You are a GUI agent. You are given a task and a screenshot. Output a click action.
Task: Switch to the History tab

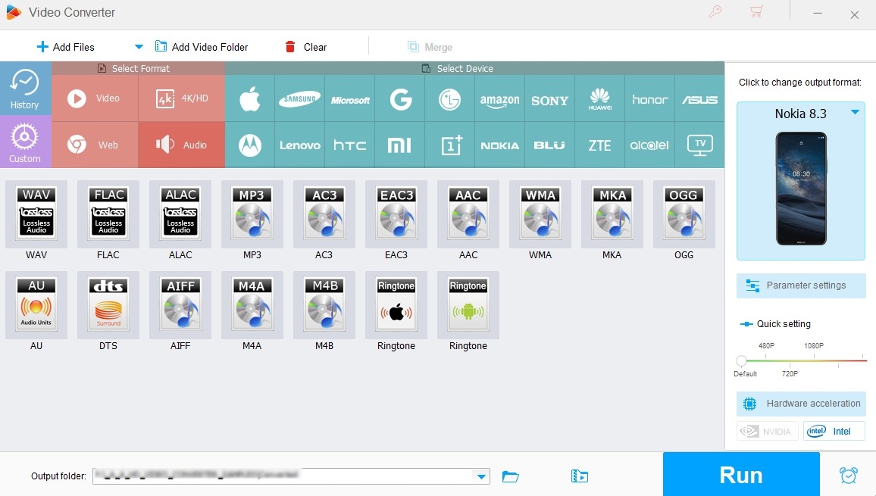coord(25,89)
